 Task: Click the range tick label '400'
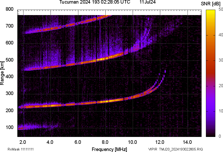9,76
